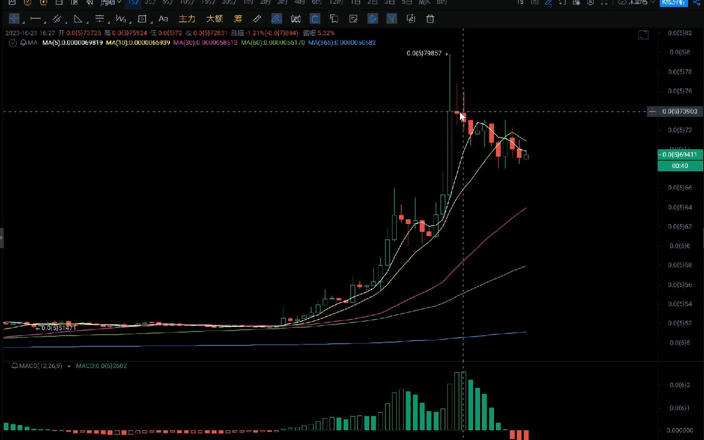
Task: Select the 4时 timeframe
Action: [299, 2]
